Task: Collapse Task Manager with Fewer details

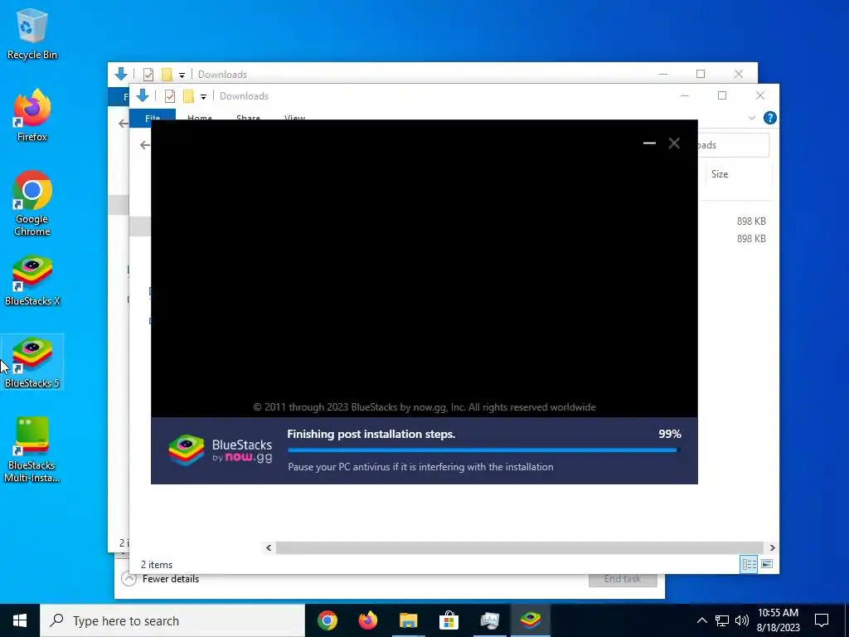Action: point(160,579)
